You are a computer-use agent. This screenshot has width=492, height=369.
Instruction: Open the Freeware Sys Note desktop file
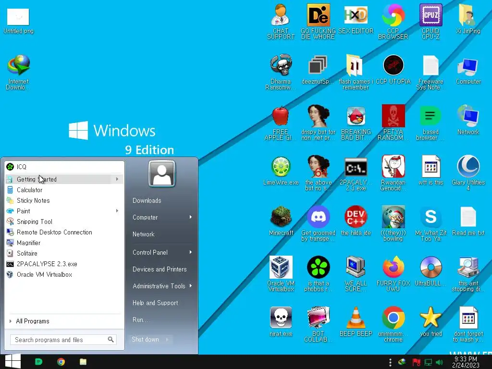pyautogui.click(x=430, y=72)
